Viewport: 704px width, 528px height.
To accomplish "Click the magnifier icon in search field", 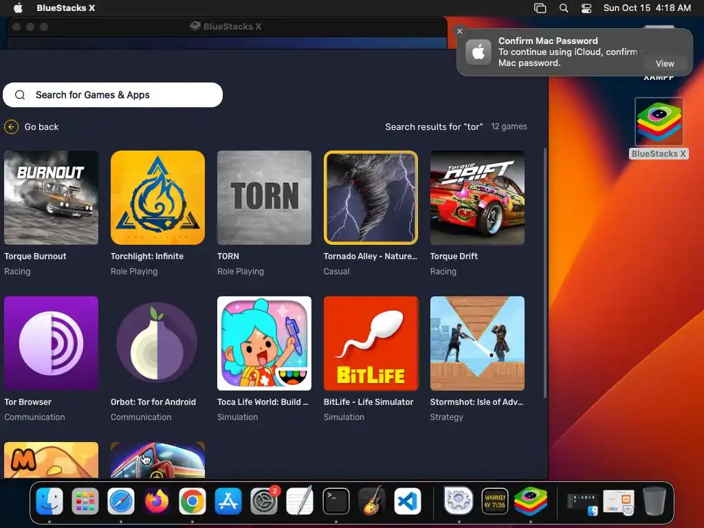I will [x=20, y=95].
